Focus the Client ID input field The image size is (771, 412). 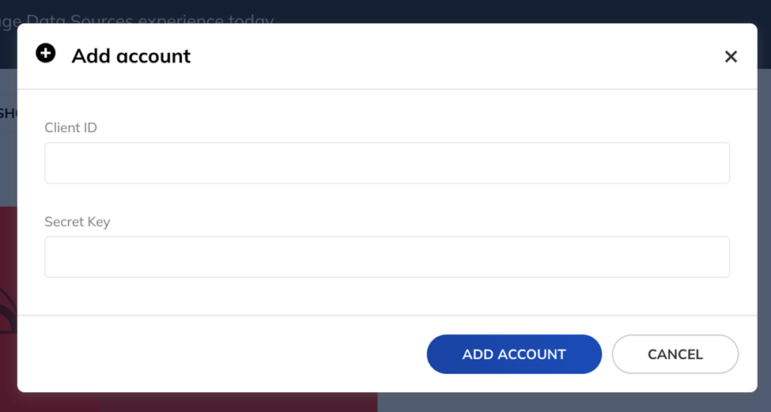(x=387, y=163)
